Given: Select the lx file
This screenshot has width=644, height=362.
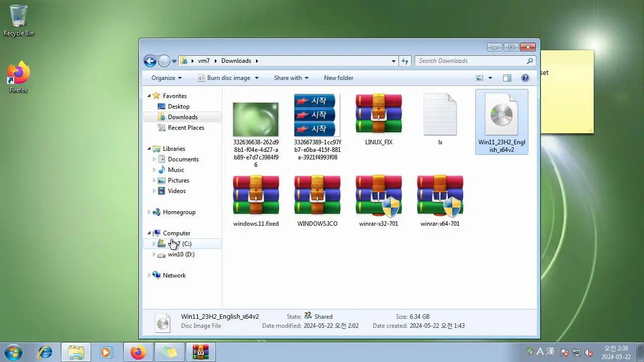Looking at the screenshot, I should (x=440, y=120).
